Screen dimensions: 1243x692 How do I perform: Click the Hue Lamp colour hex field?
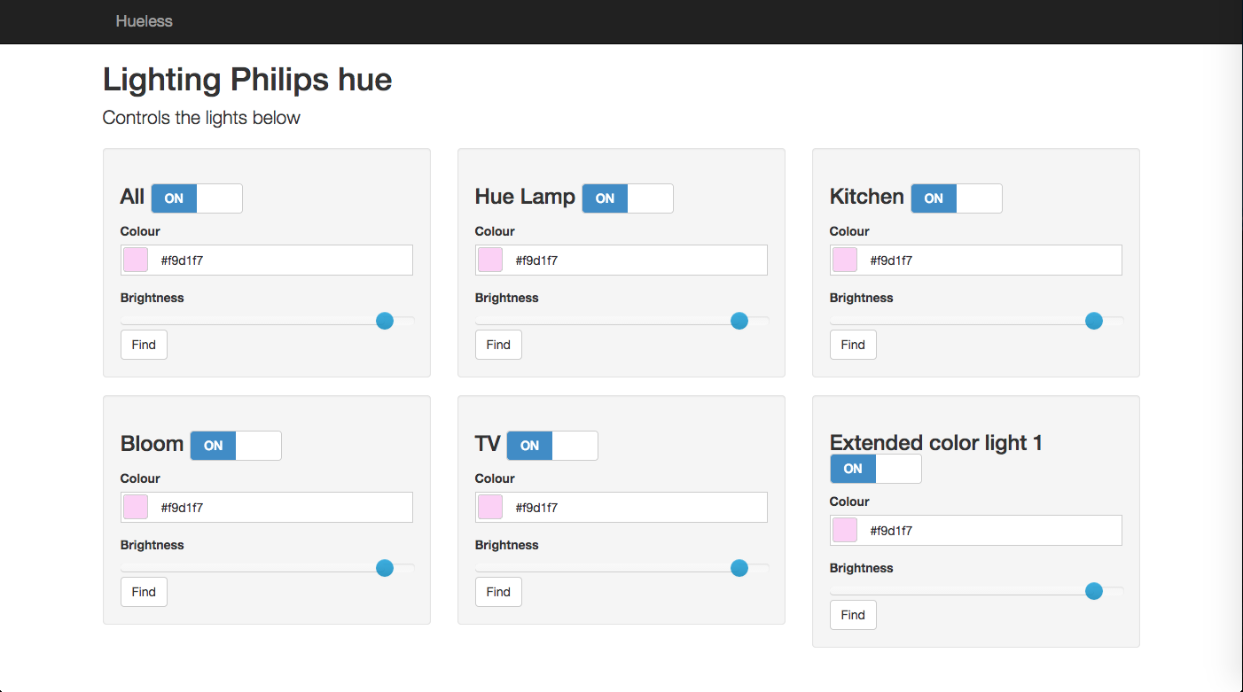click(x=621, y=260)
